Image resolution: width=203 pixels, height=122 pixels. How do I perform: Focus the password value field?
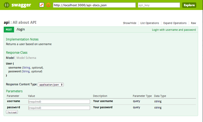click(59, 108)
